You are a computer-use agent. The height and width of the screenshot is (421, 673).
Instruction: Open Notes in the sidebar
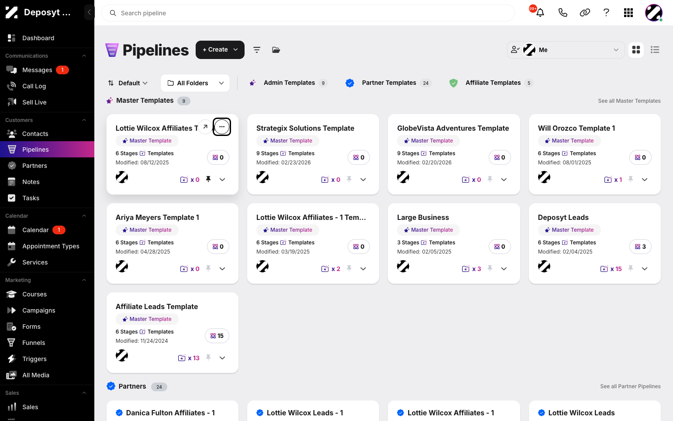pos(47,182)
